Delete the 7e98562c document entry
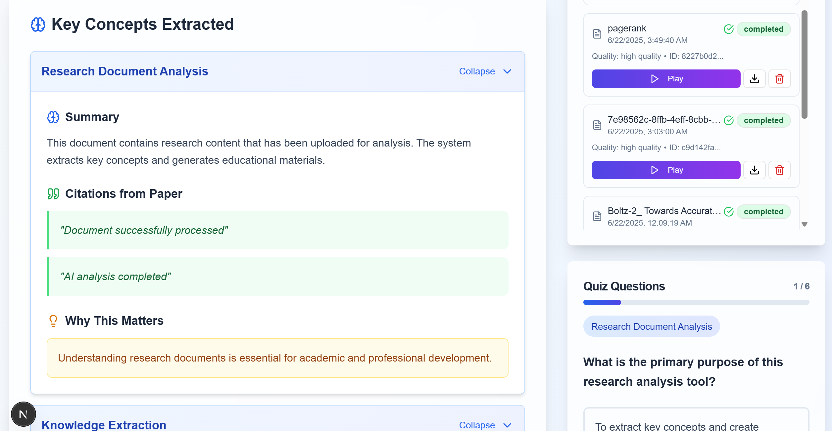The height and width of the screenshot is (431, 832). [779, 170]
